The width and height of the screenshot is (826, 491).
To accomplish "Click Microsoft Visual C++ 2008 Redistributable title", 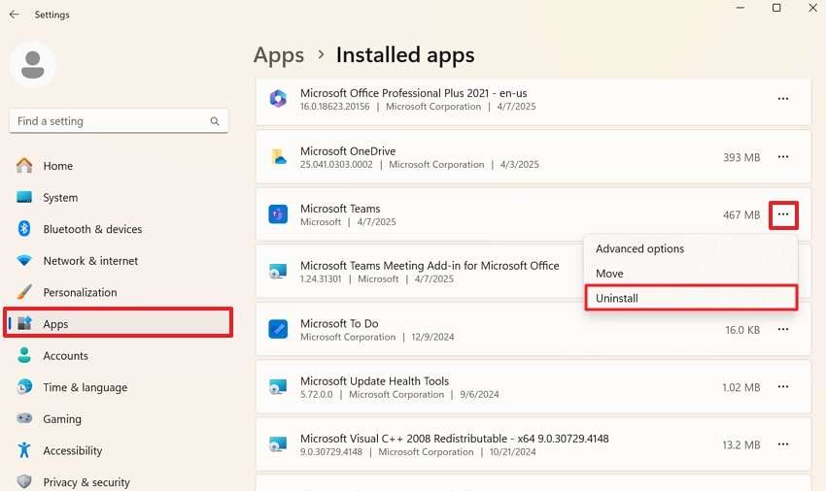I will (454, 439).
